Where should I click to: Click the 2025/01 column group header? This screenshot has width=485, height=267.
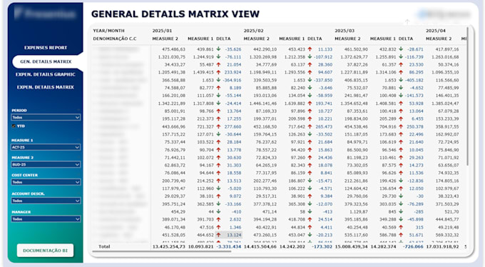[x=162, y=31]
